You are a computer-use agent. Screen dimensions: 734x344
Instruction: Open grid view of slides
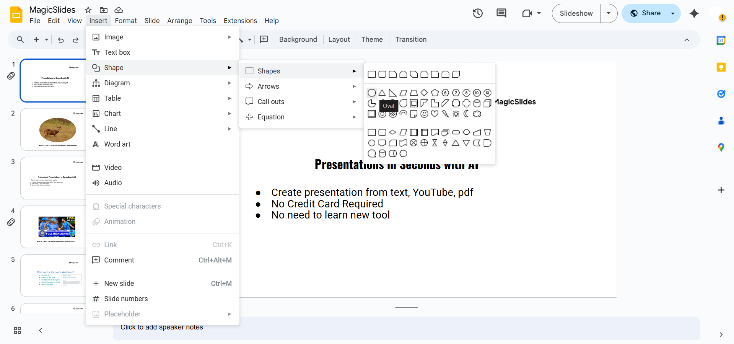[x=17, y=330]
